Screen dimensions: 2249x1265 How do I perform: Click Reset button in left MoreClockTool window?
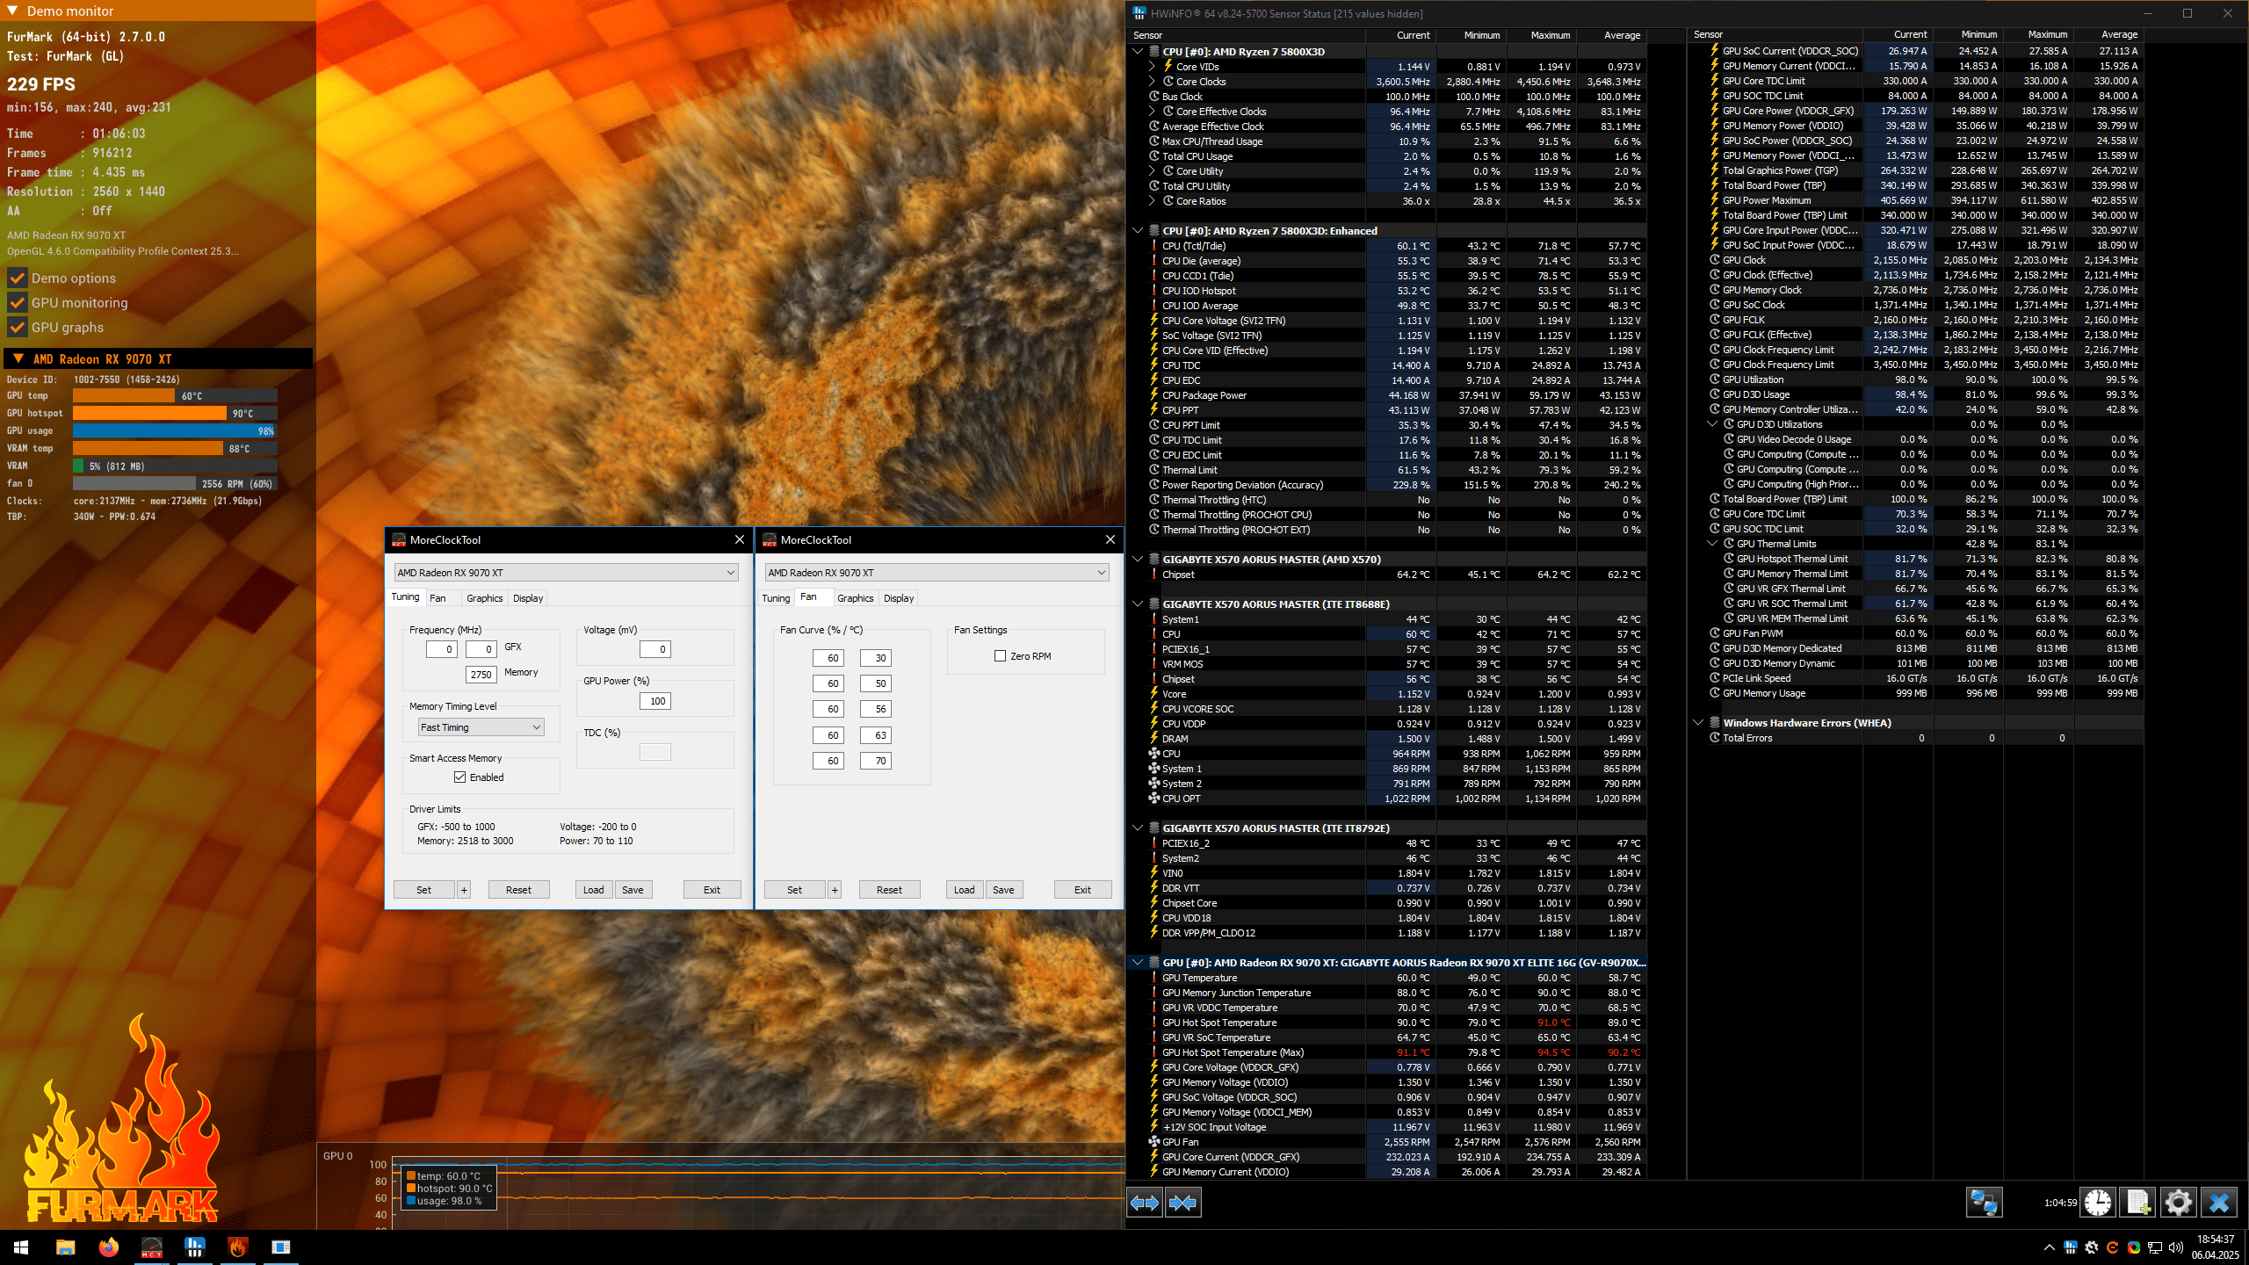tap(518, 890)
